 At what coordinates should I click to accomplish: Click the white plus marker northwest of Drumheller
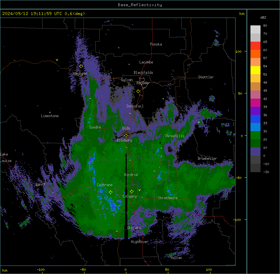coord(199,122)
